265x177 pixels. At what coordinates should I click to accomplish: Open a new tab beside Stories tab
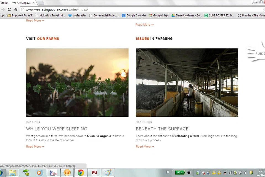click(41, 3)
